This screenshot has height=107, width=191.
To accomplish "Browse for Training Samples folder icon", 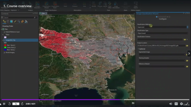I will 187,61.
